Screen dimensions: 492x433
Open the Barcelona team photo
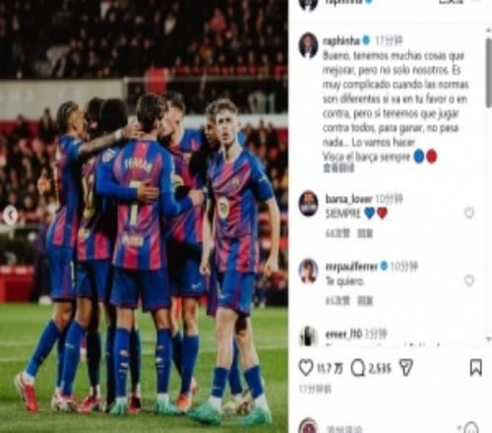(144, 216)
